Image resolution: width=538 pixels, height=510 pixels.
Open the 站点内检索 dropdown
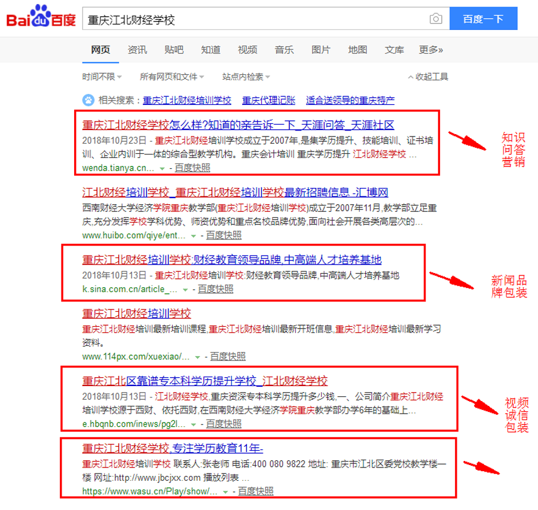pos(246,77)
